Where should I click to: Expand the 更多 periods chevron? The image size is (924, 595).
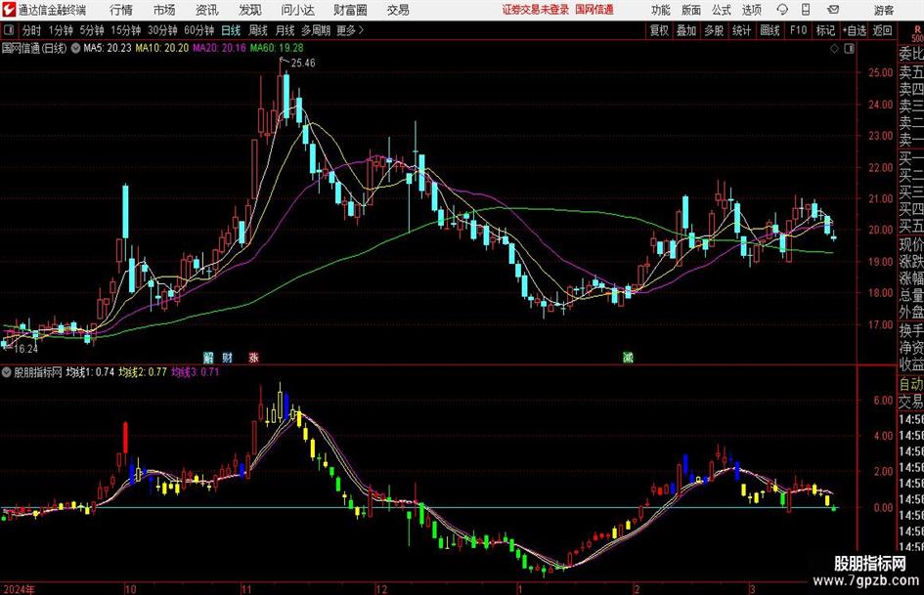click(x=361, y=30)
